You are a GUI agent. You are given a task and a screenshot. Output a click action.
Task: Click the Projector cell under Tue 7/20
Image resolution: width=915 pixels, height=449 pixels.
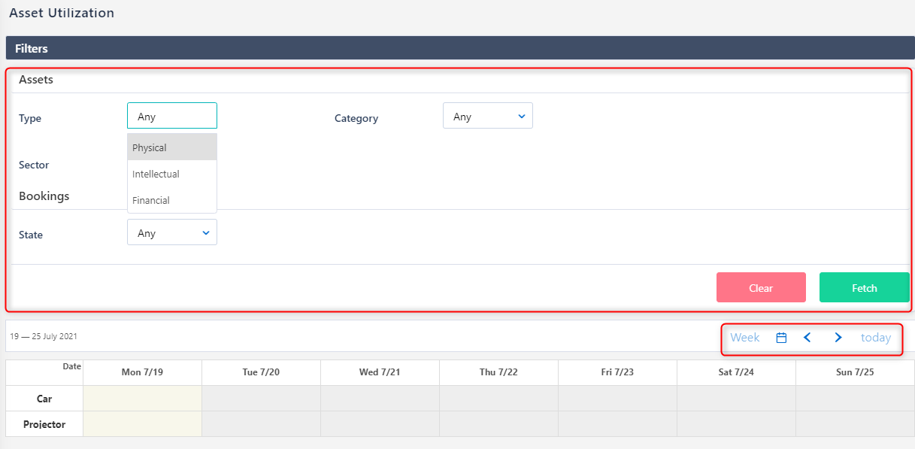tap(261, 423)
